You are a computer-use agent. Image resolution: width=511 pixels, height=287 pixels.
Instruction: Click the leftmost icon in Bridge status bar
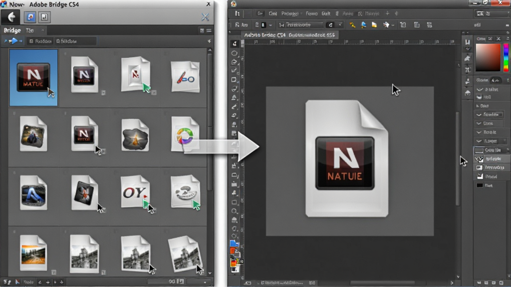(x=7, y=282)
